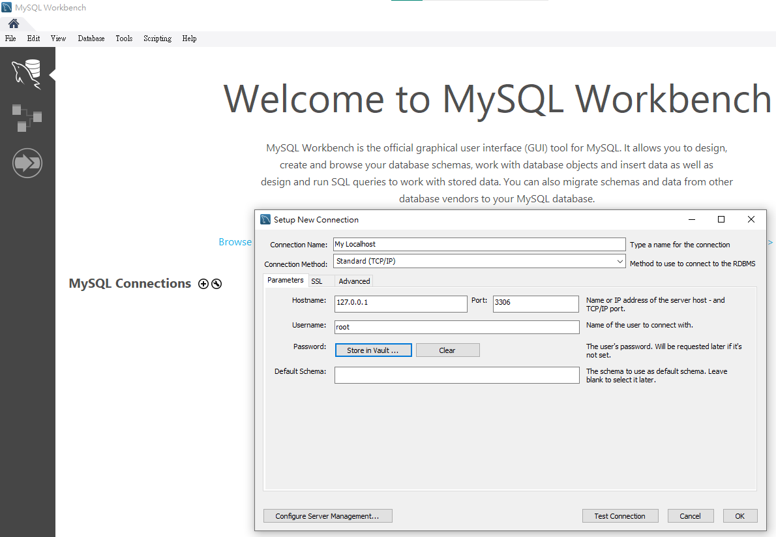776x537 pixels.
Task: Click 'Method to use to connect to the RDBMS' hint
Action: [693, 264]
